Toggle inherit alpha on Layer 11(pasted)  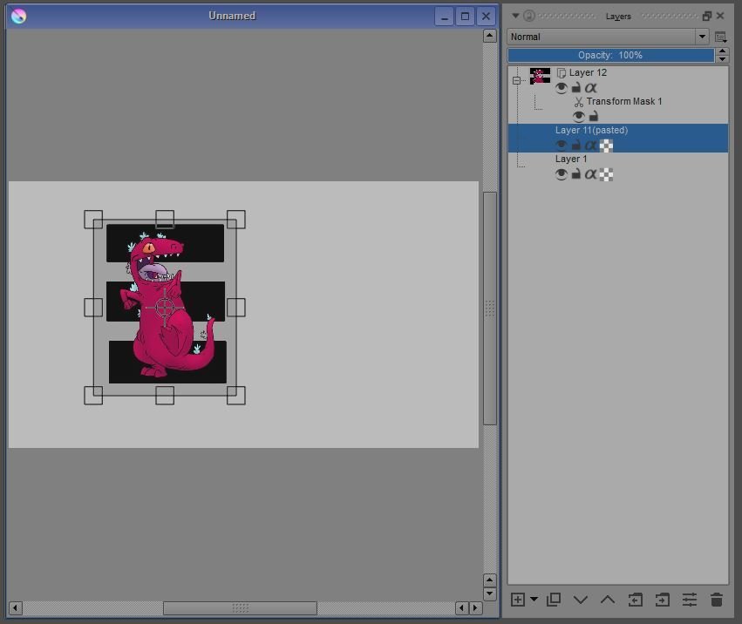590,146
